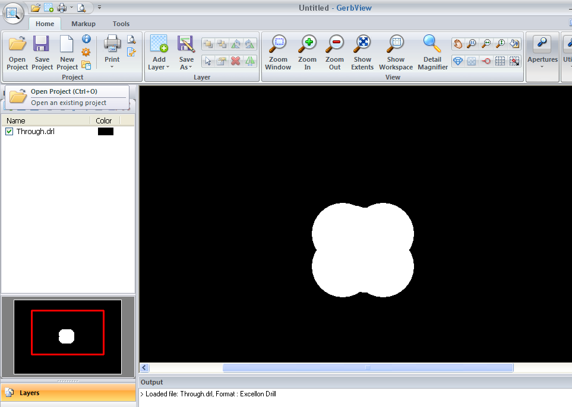
Task: Open the orange gear settings icon
Action: pos(86,52)
